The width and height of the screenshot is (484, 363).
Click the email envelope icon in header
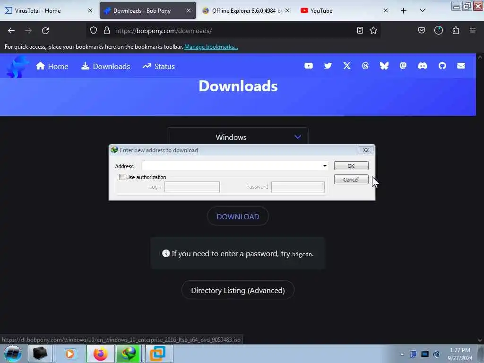[461, 66]
